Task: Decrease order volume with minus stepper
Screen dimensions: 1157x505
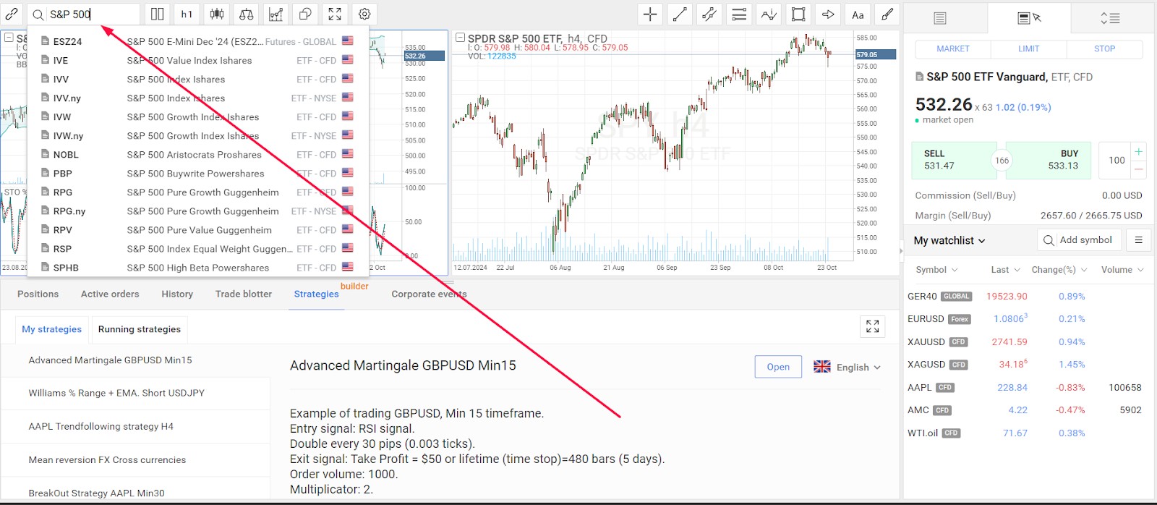Action: tap(1138, 169)
